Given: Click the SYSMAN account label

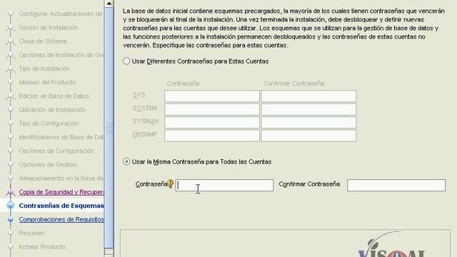Looking at the screenshot, I should click(x=146, y=121).
